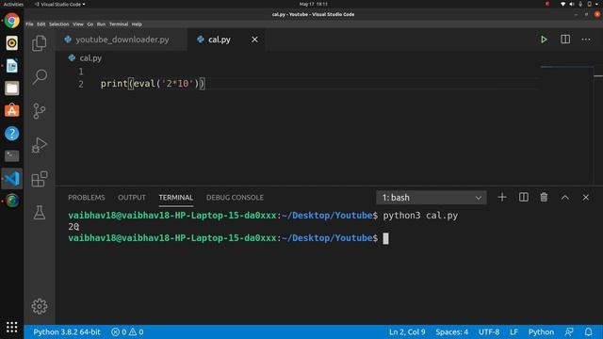
Task: Open LibreOffice Writer from dock
Action: [x=12, y=66]
